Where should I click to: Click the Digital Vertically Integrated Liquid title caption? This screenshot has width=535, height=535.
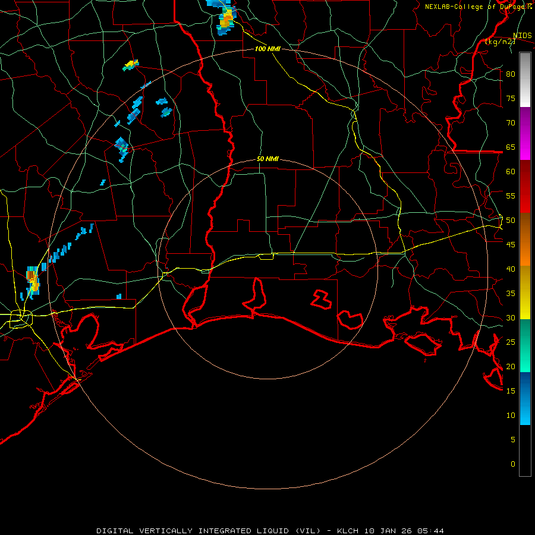pyautogui.click(x=208, y=531)
